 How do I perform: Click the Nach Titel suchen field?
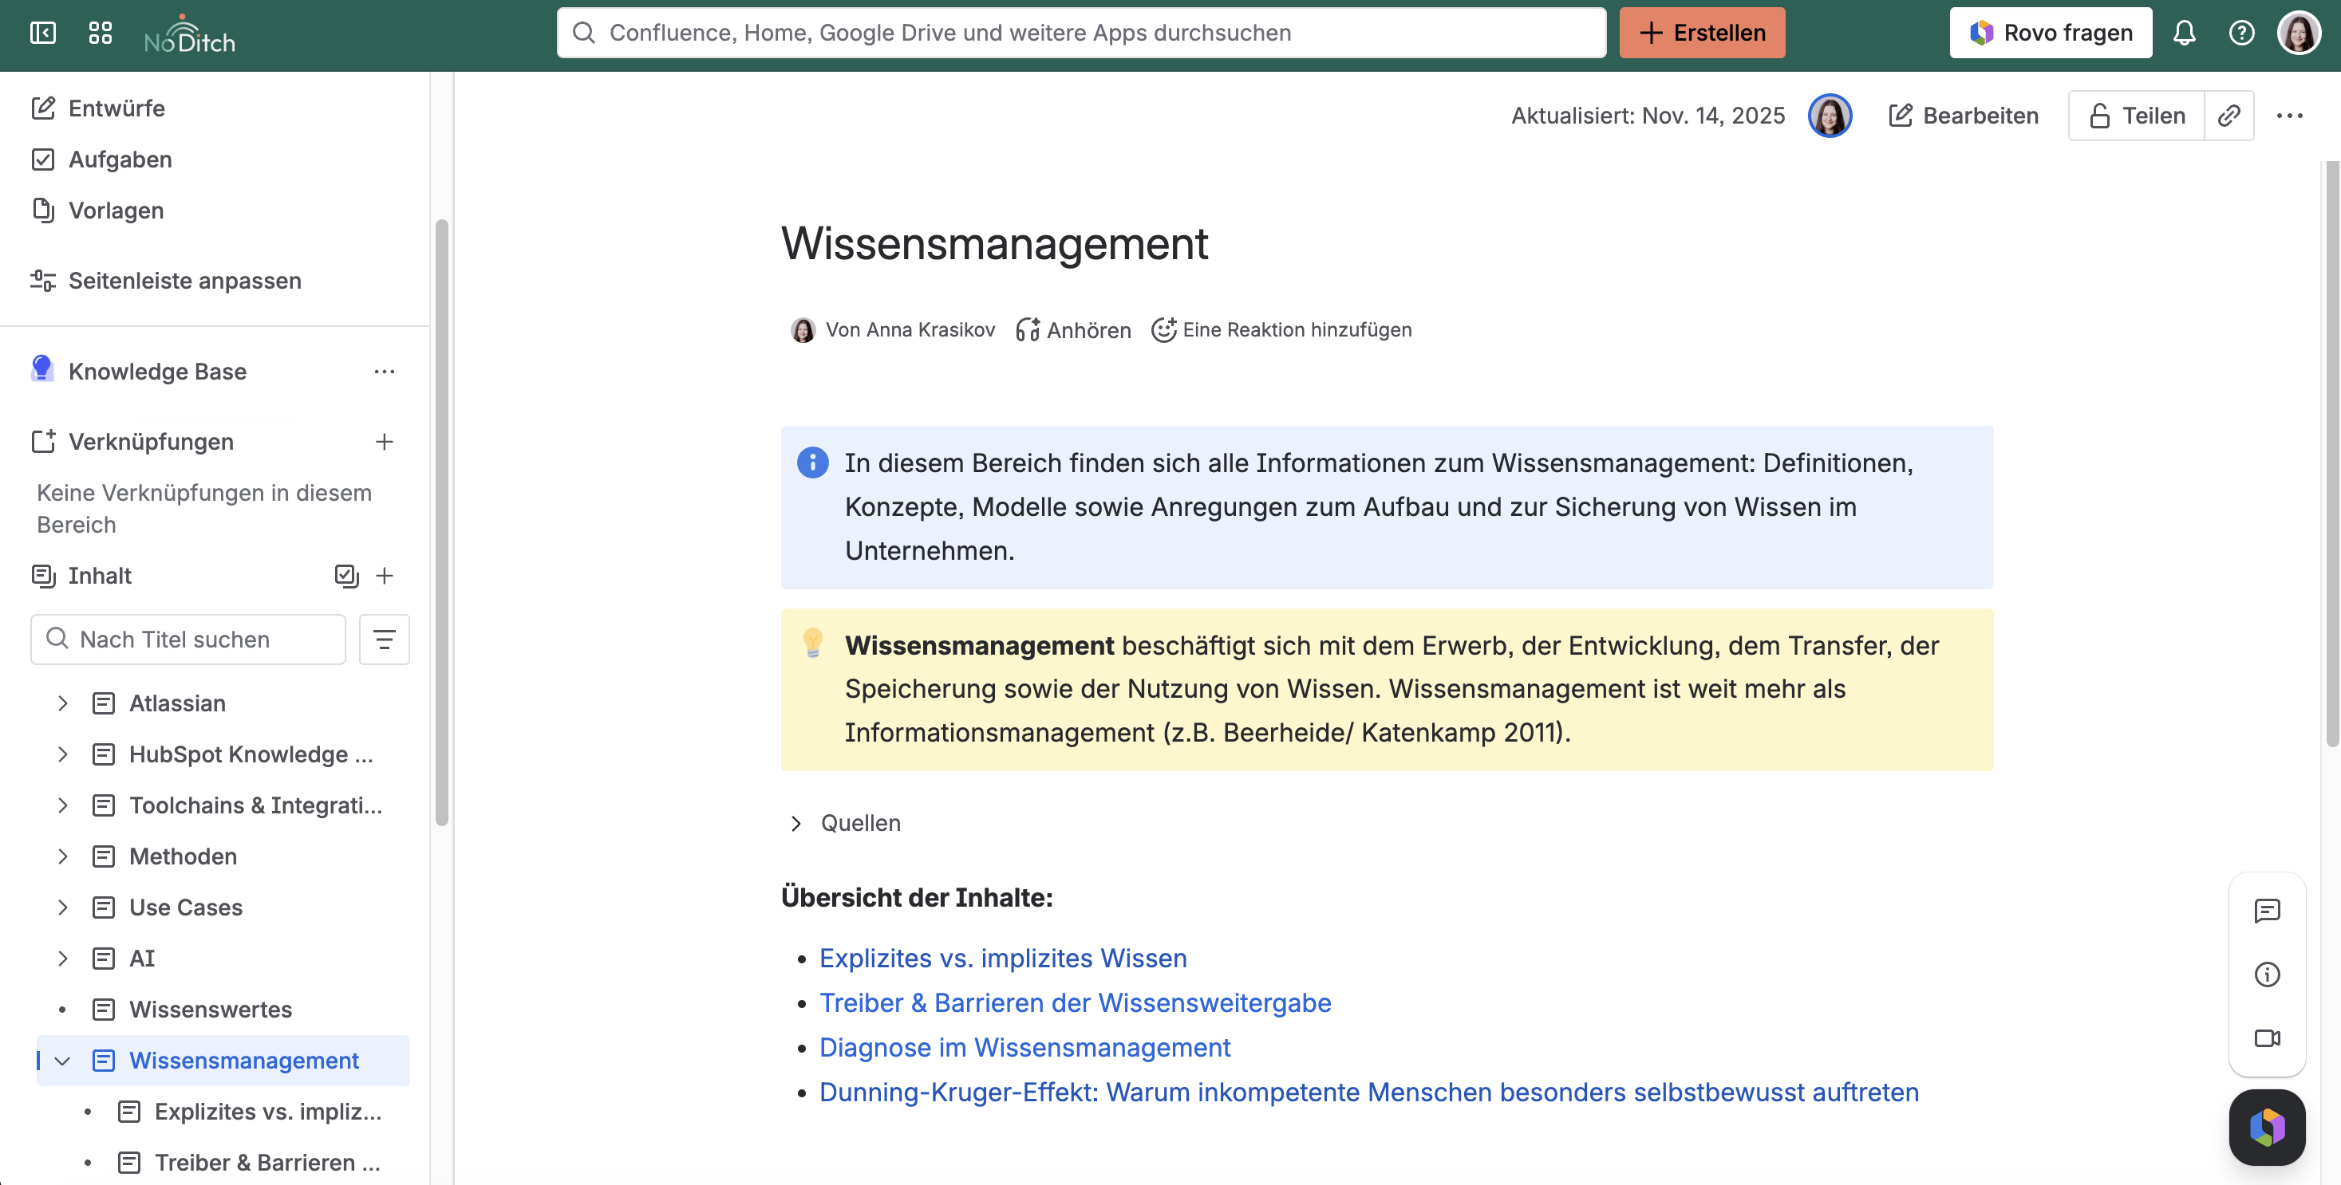[x=188, y=640]
